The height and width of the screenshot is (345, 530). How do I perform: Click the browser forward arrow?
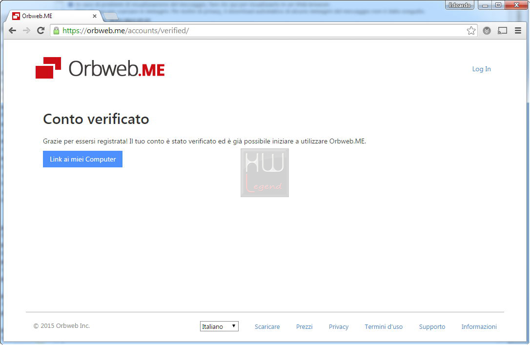[x=26, y=31]
